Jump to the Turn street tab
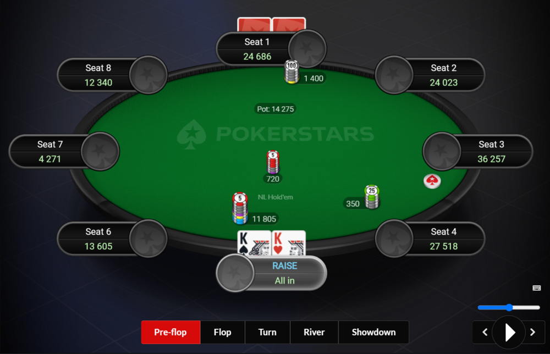 click(267, 332)
